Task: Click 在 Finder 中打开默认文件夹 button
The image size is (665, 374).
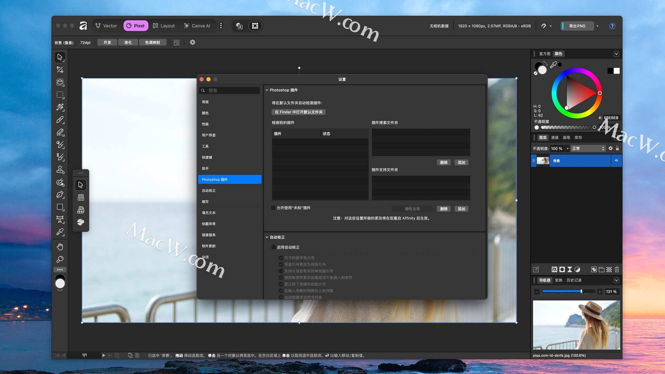Action: [299, 112]
